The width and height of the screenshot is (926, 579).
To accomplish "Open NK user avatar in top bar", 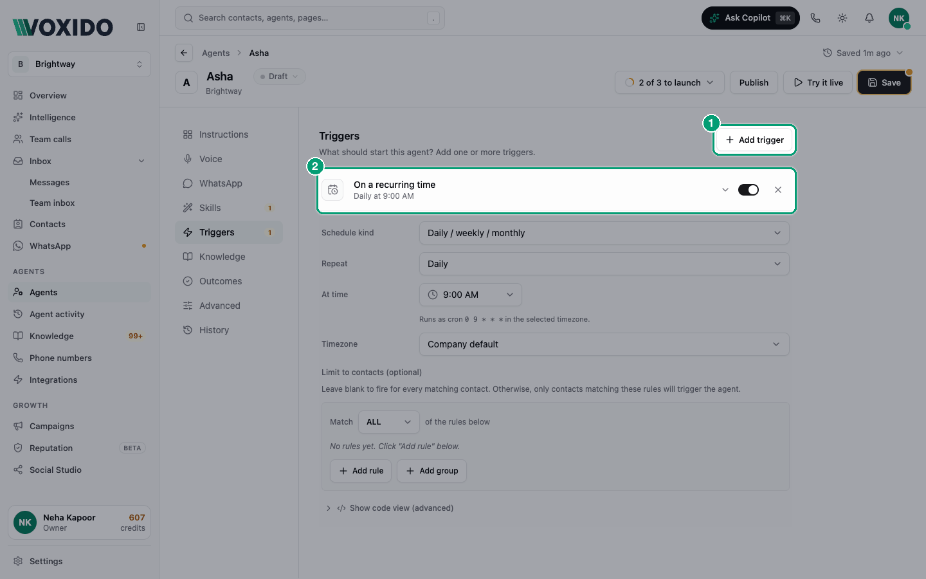I will 899,18.
